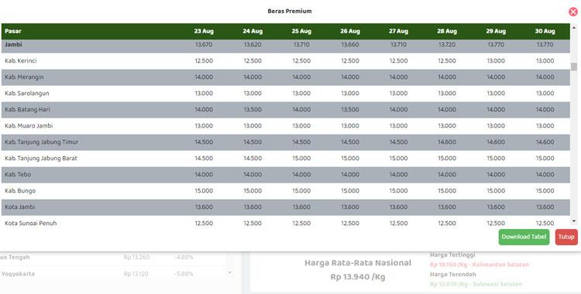Click the table scrollbar up arrow
Viewport: 581px width, 294px height.
[x=574, y=28]
